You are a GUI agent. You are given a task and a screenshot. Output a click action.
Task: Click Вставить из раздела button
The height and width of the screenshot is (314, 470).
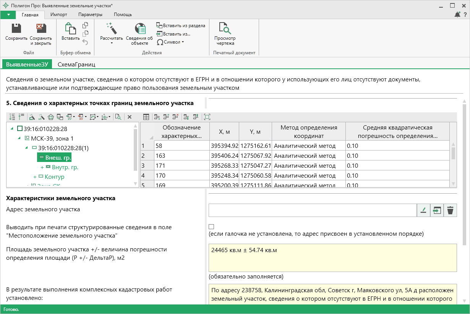[x=181, y=26]
